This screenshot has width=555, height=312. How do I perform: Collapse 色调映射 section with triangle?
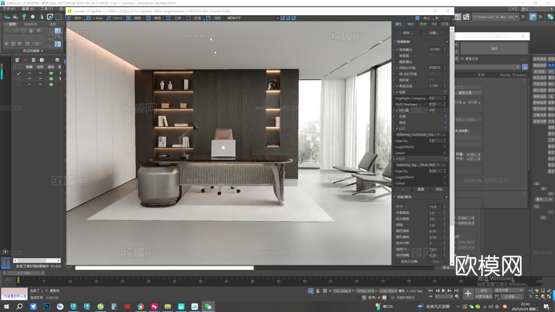(x=395, y=42)
